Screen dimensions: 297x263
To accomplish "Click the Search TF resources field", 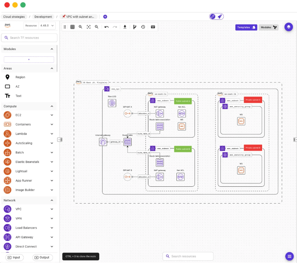I will point(29,38).
